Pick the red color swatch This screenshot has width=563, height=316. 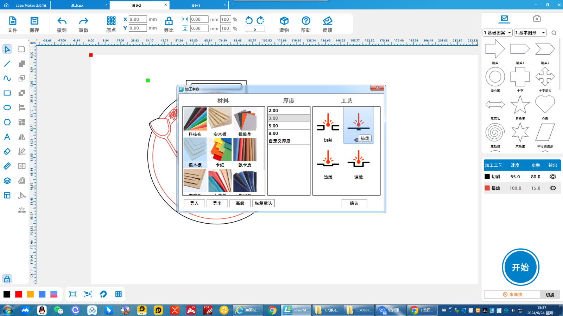click(19, 294)
